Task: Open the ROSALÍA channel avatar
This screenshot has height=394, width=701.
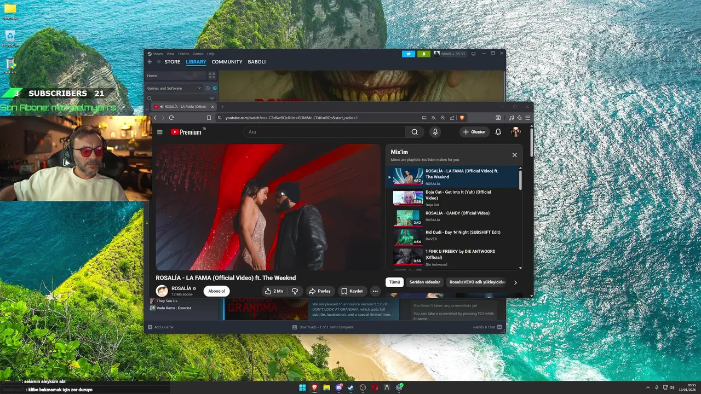Action: tap(162, 291)
